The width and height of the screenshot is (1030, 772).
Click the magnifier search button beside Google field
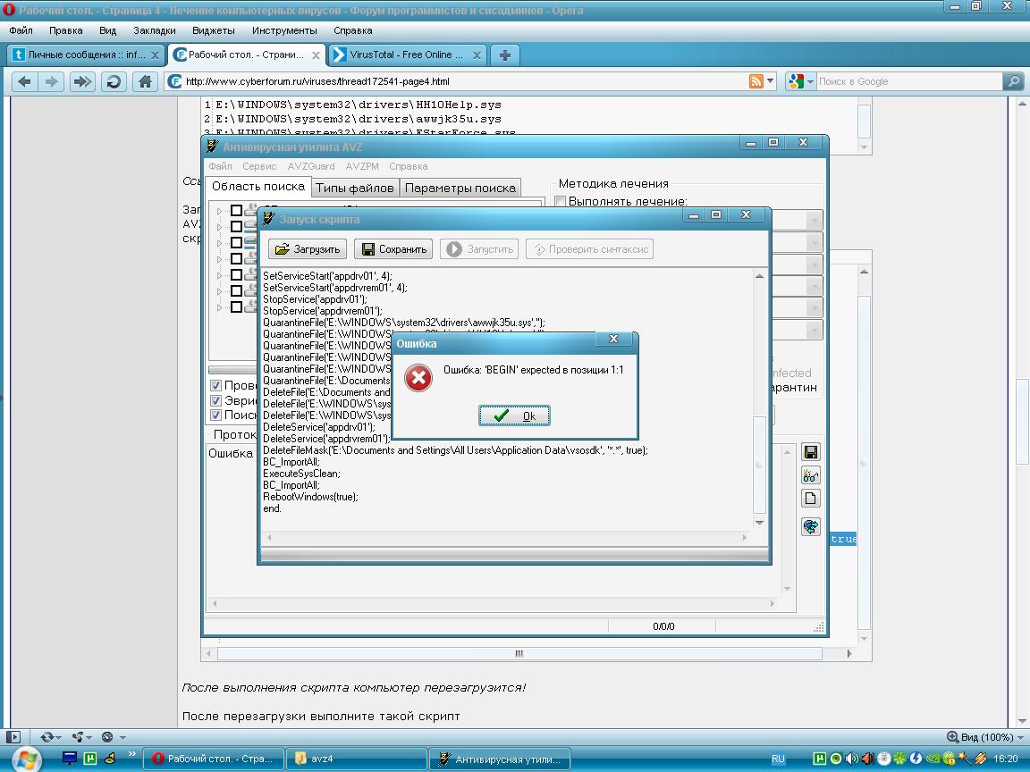coord(1014,81)
